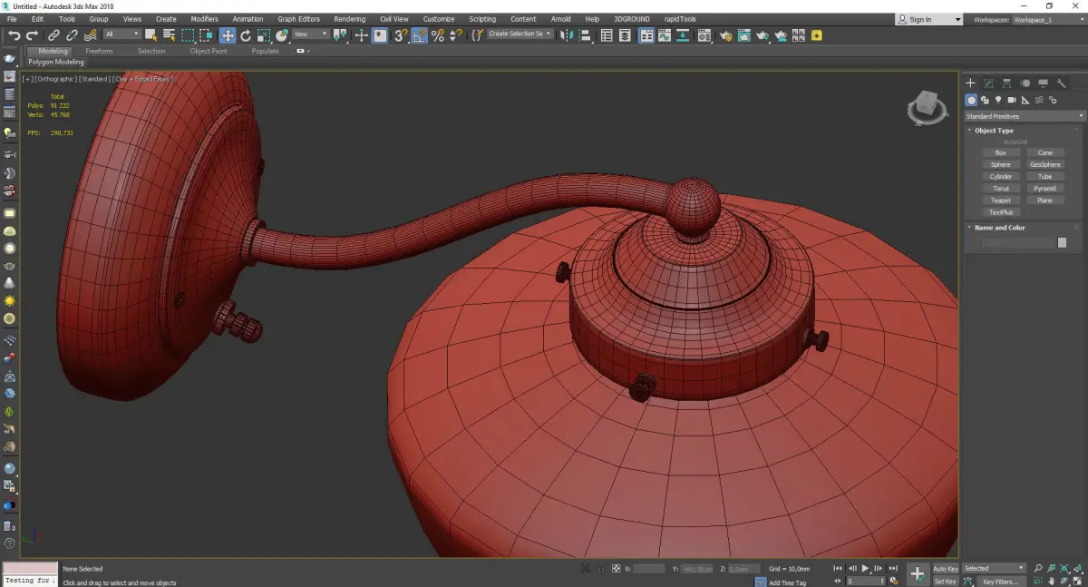Toggle Angle Snap on the toolbar
Image resolution: width=1088 pixels, height=587 pixels.
pyautogui.click(x=420, y=35)
